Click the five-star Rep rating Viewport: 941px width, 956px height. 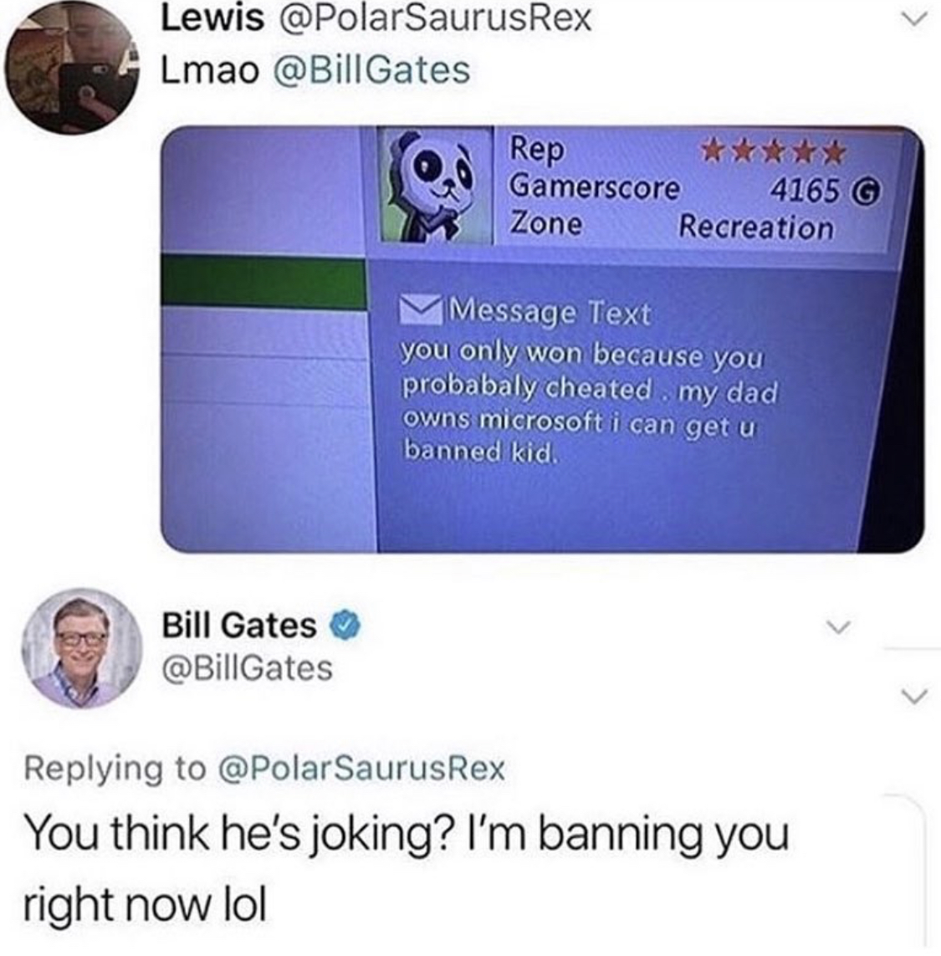773,151
